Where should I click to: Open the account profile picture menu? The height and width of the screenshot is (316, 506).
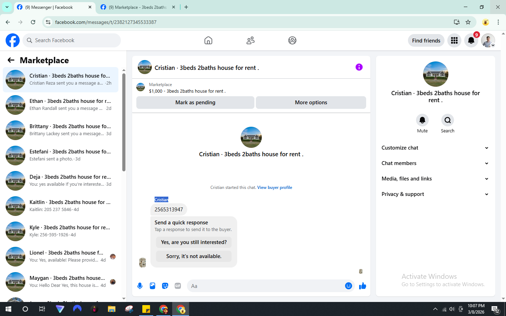(488, 40)
